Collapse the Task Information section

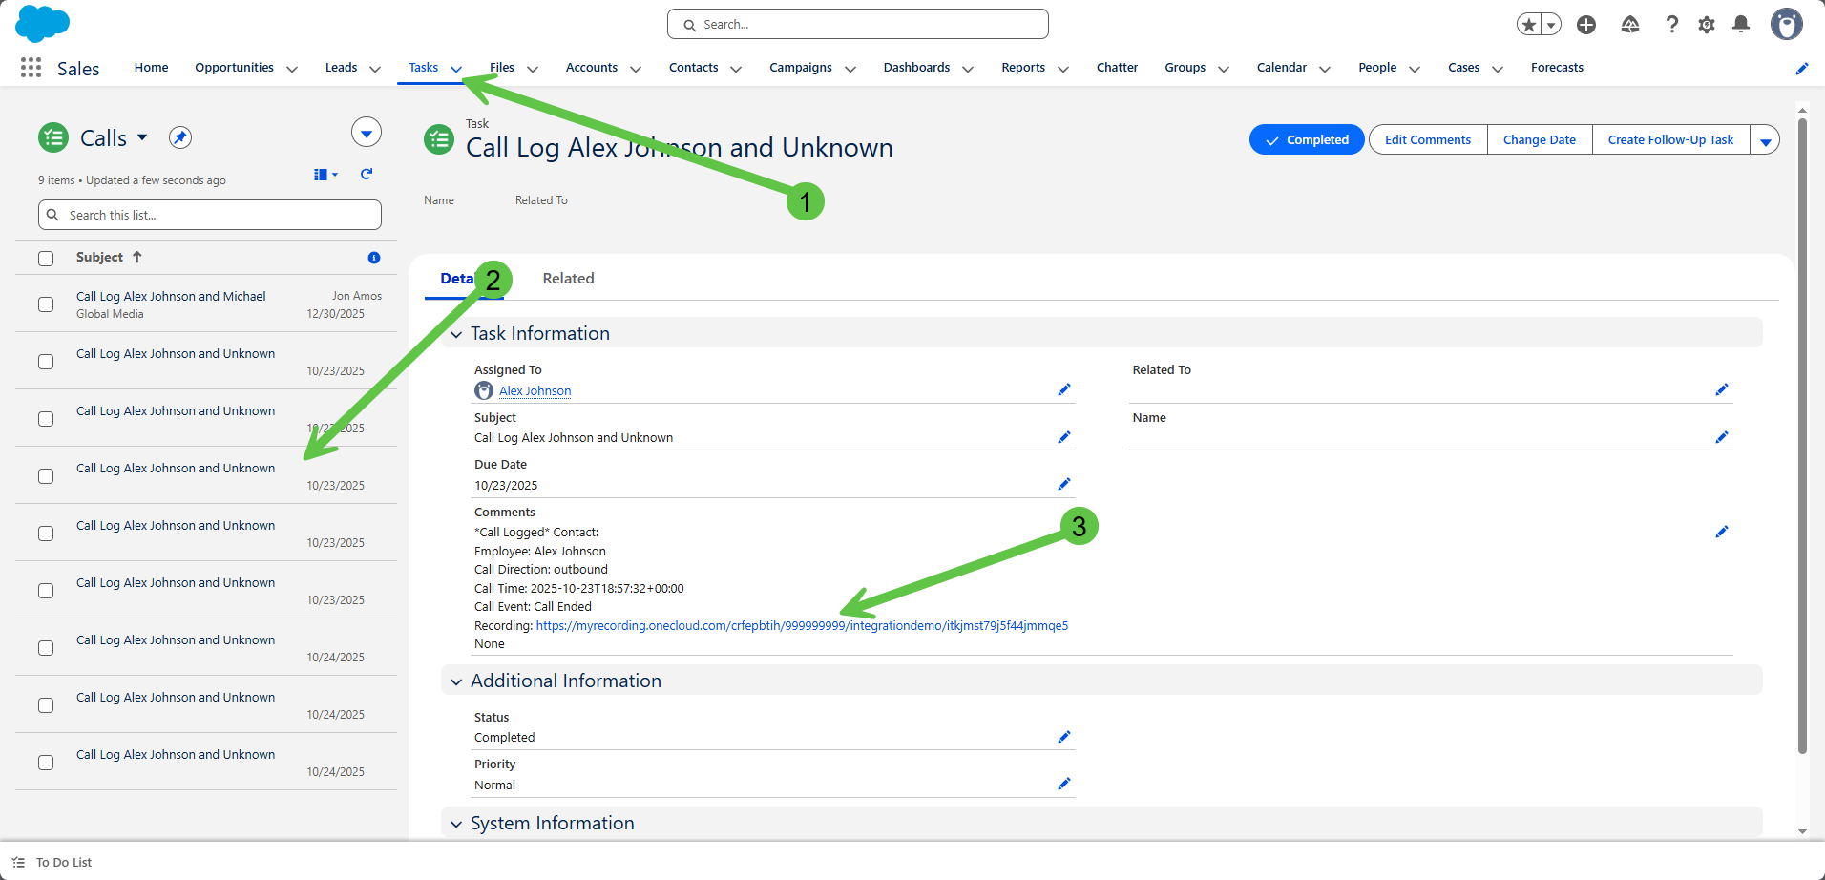pyautogui.click(x=456, y=334)
